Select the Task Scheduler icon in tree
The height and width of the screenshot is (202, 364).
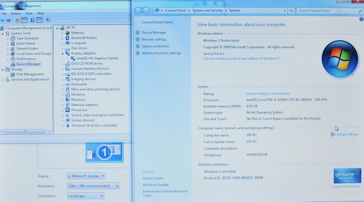click(x=13, y=38)
